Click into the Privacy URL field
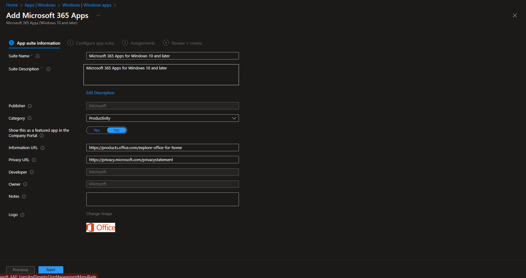Screen dimensions: 526x278 tap(163, 160)
